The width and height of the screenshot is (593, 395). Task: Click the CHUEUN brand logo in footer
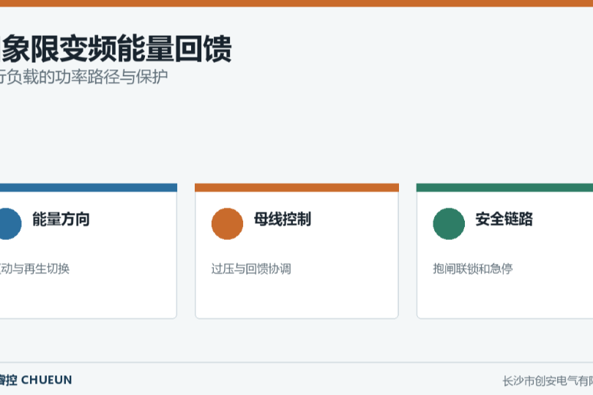[36, 380]
